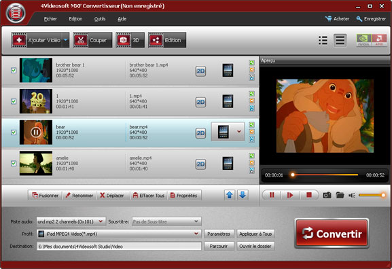Screen dimensions: 392x269
Task: Move selected item down with blue arrow
Action: pyautogui.click(x=243, y=195)
